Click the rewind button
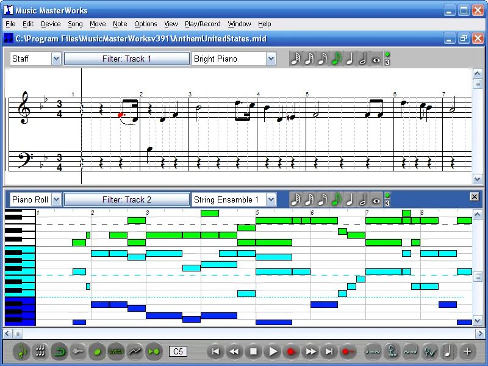Screen dimensions: 488x366 (x=234, y=352)
